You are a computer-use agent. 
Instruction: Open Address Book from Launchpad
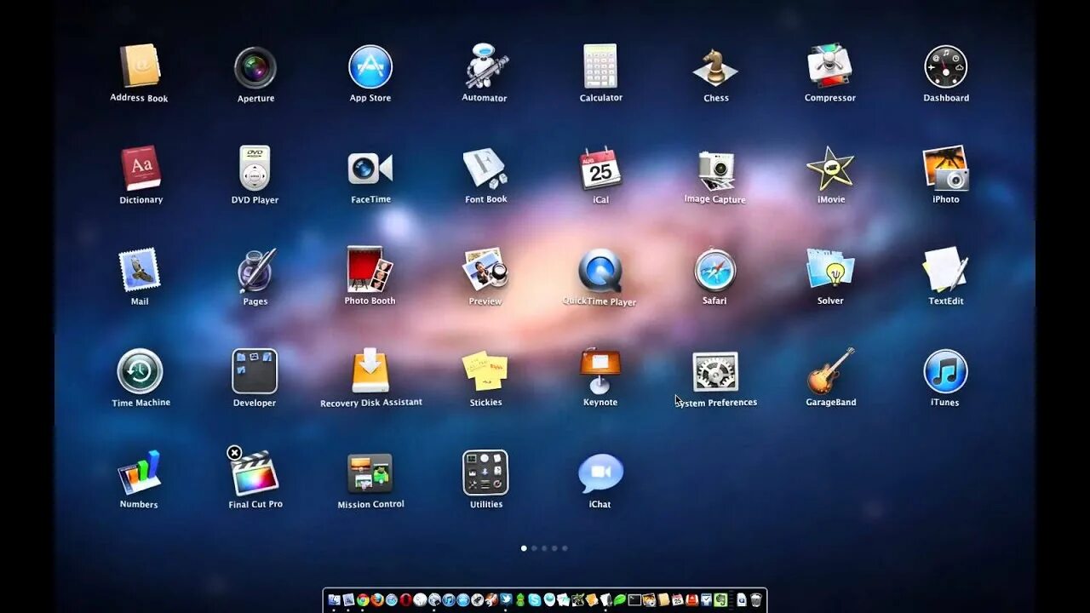(x=140, y=66)
